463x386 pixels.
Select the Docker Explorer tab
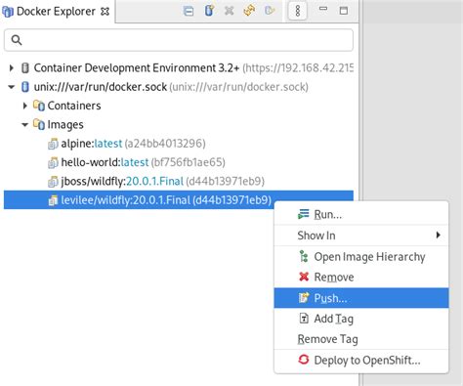click(x=56, y=12)
